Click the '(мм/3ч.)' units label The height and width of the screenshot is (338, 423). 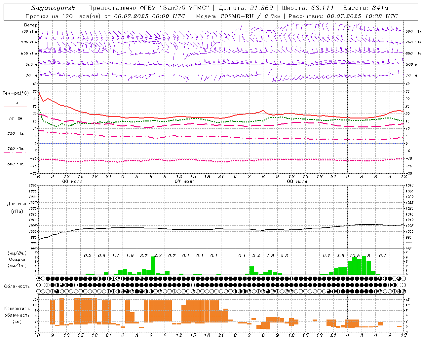pos(17,253)
